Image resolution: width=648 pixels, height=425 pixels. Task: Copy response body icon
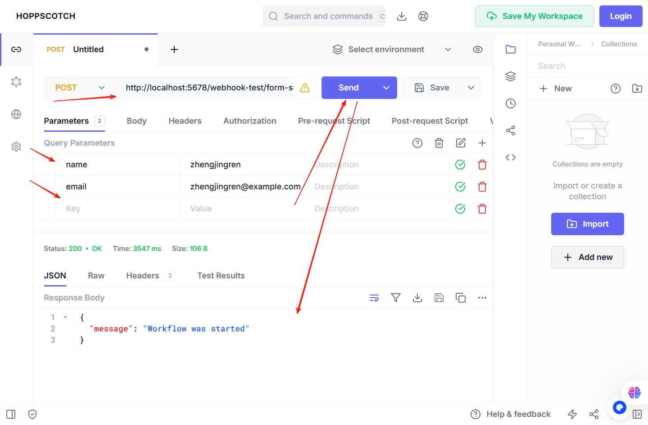[x=461, y=298]
